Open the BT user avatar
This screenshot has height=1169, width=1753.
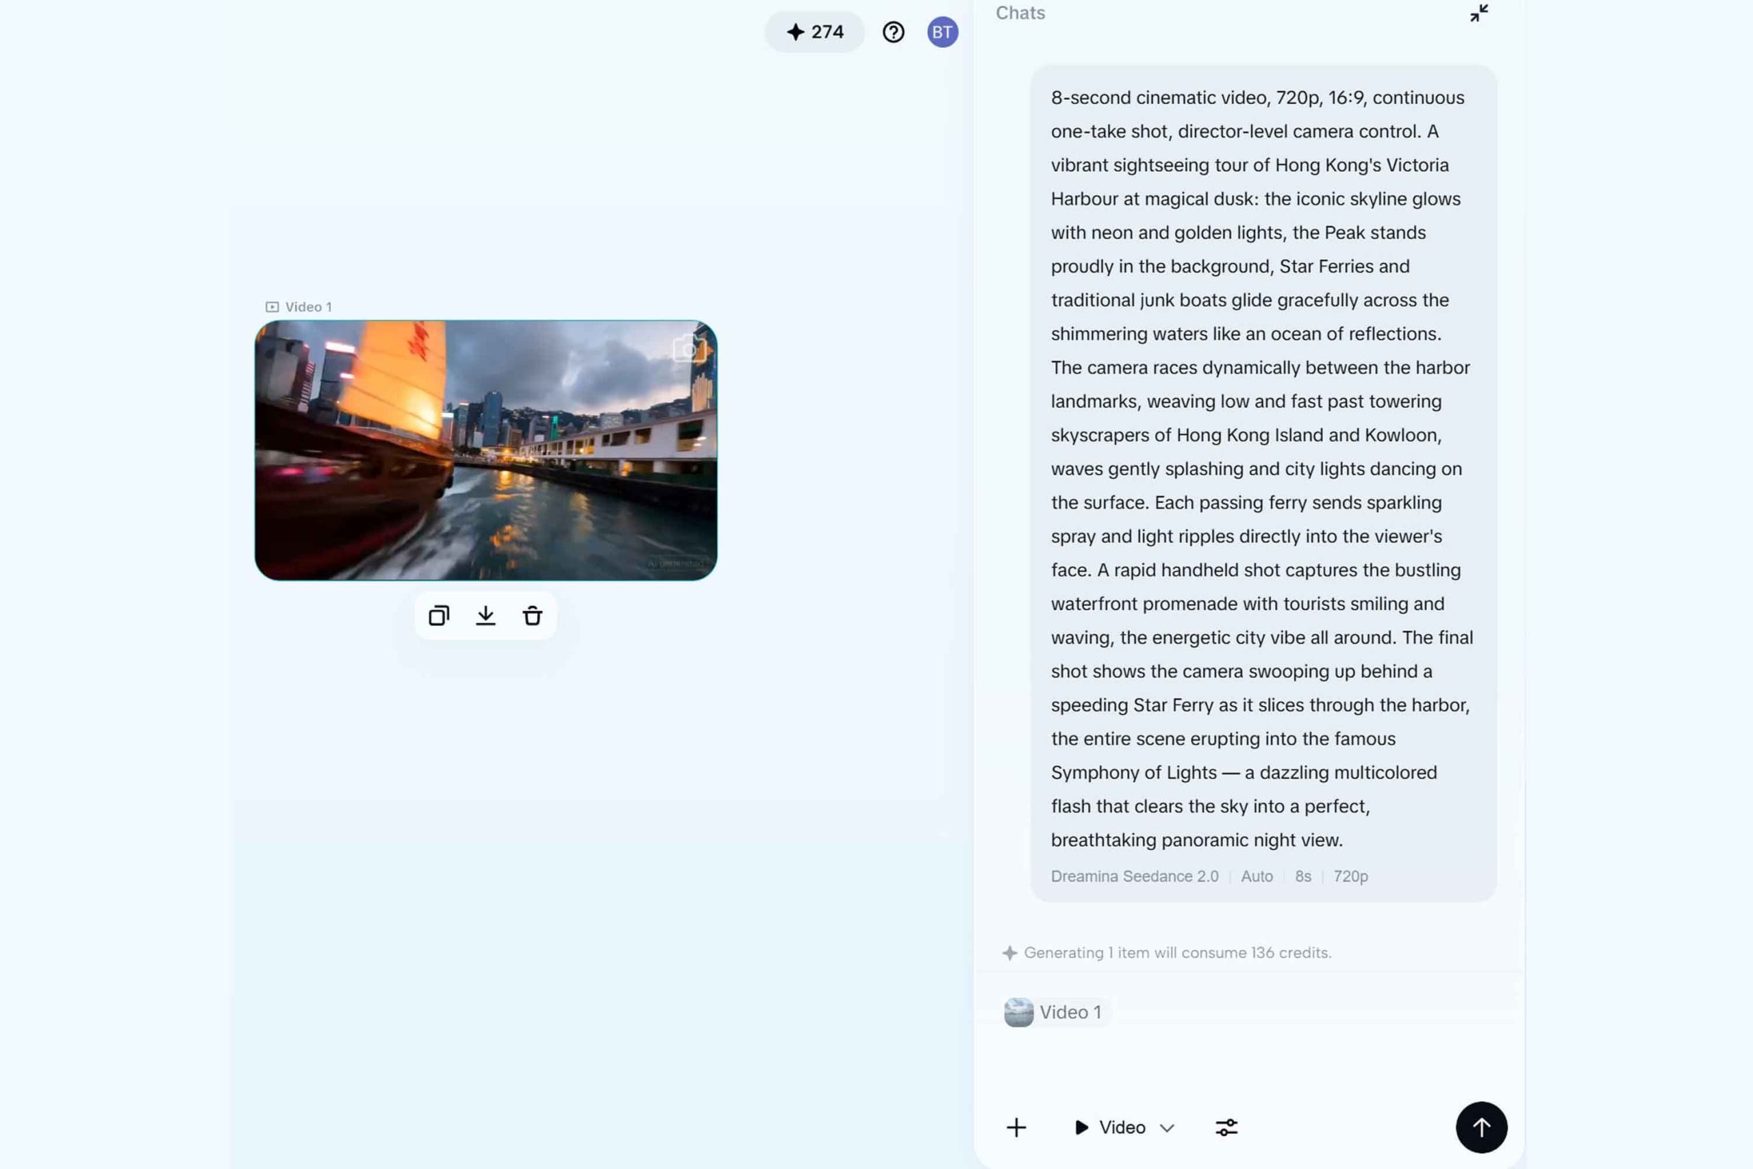pyautogui.click(x=942, y=32)
